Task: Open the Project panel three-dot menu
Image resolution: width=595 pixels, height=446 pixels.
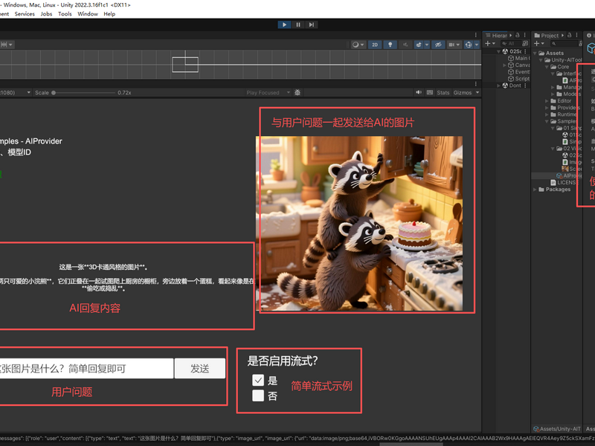Action: tap(577, 35)
